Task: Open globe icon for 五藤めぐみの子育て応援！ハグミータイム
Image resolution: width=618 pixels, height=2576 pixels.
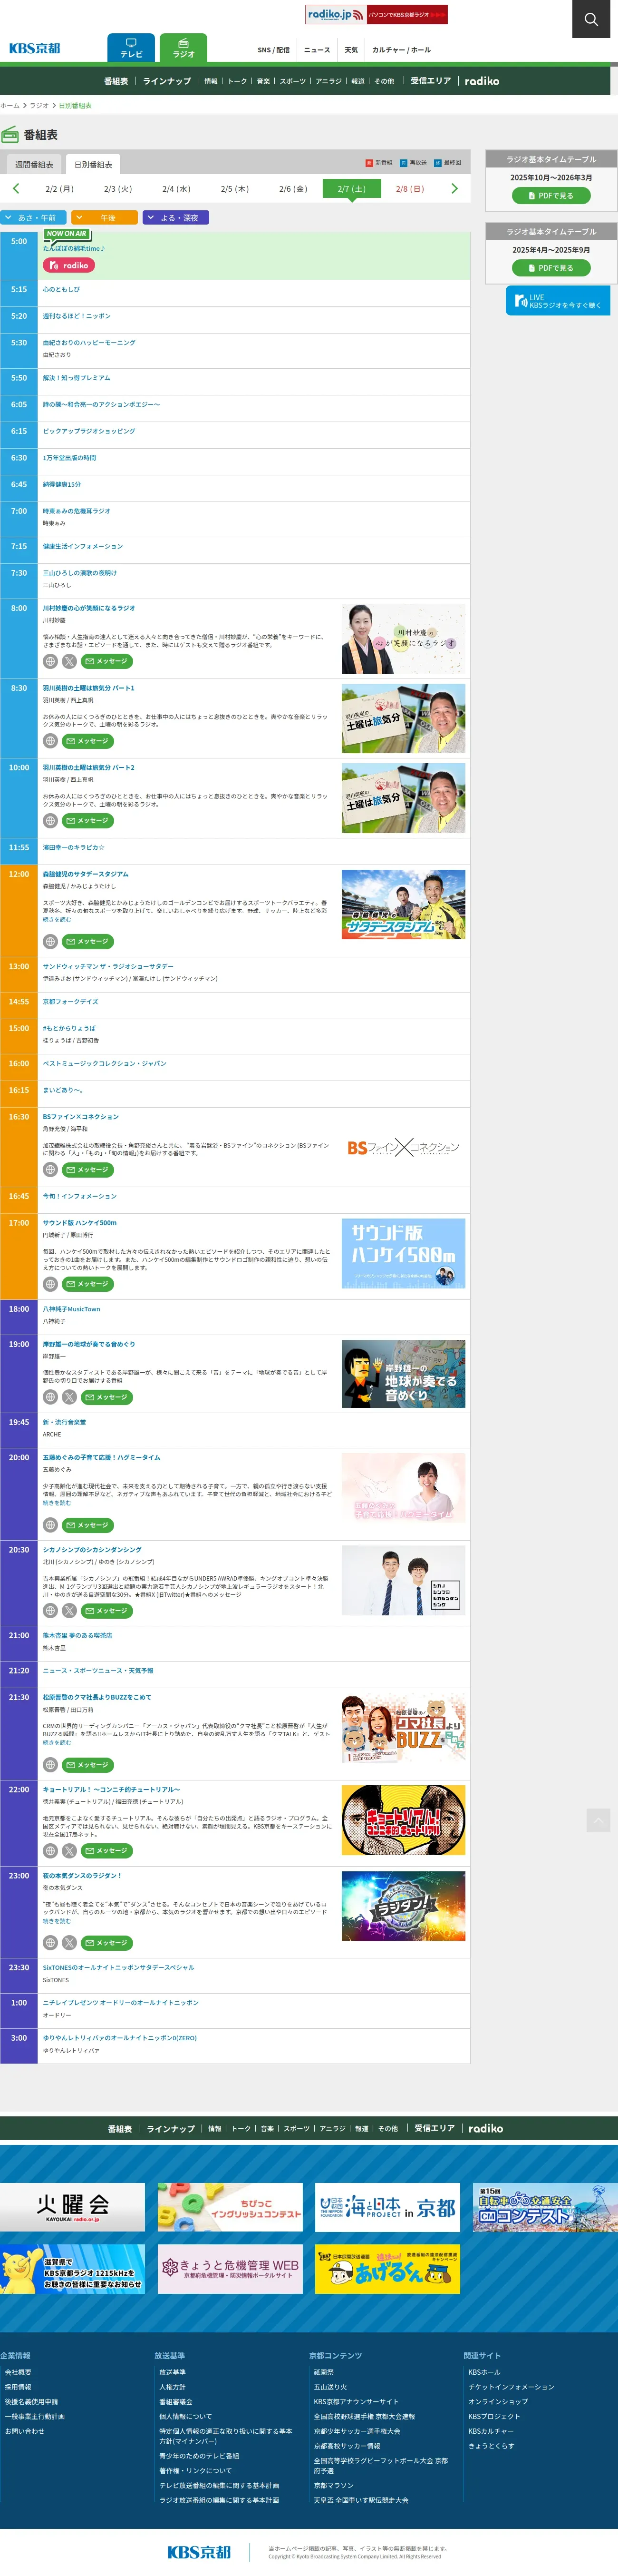Action: tap(50, 1525)
